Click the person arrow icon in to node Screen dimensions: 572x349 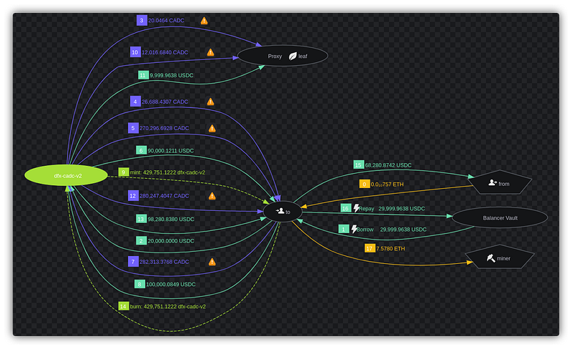pos(278,212)
